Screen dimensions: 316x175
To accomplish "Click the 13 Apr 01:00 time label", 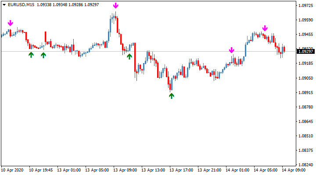I will pos(69,170).
